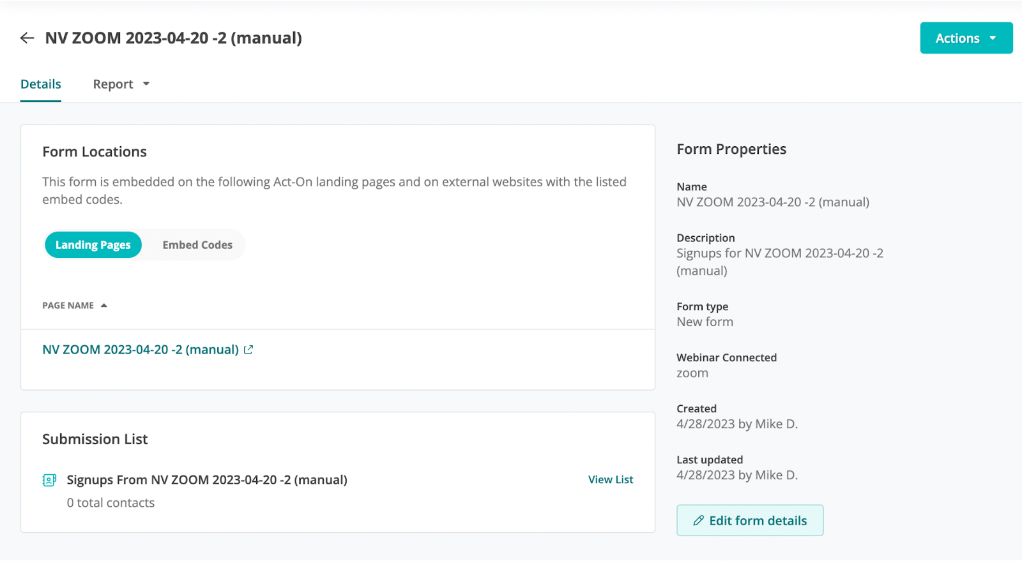
Task: Click the Form Properties name value
Action: (773, 202)
